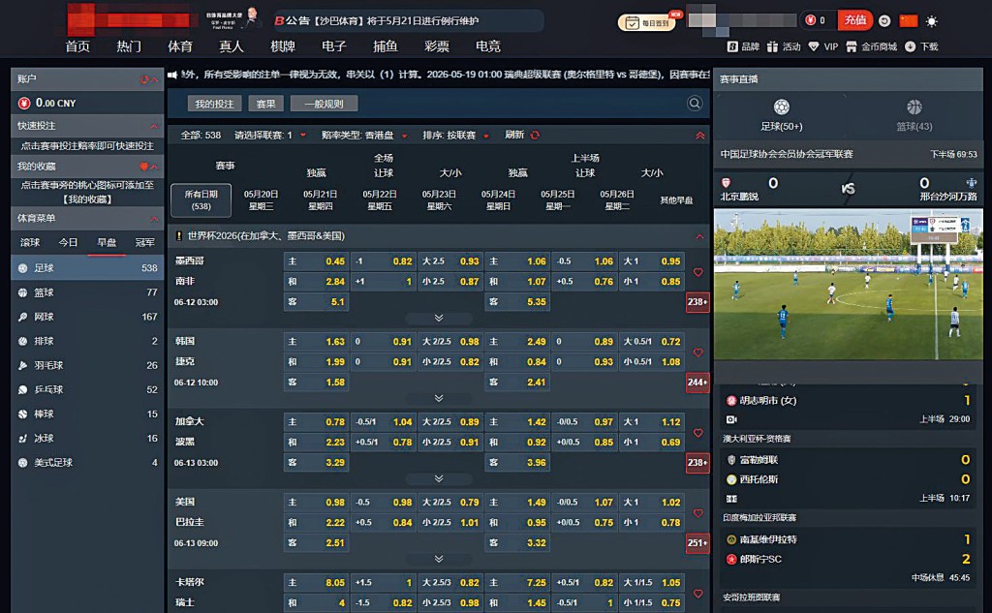The image size is (992, 613).
Task: Select 墨西哥 home win odds 0.45
Action: (x=316, y=261)
